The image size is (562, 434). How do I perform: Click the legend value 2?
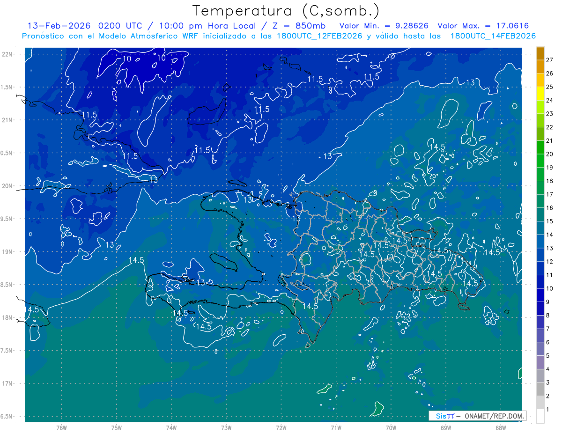click(x=548, y=396)
